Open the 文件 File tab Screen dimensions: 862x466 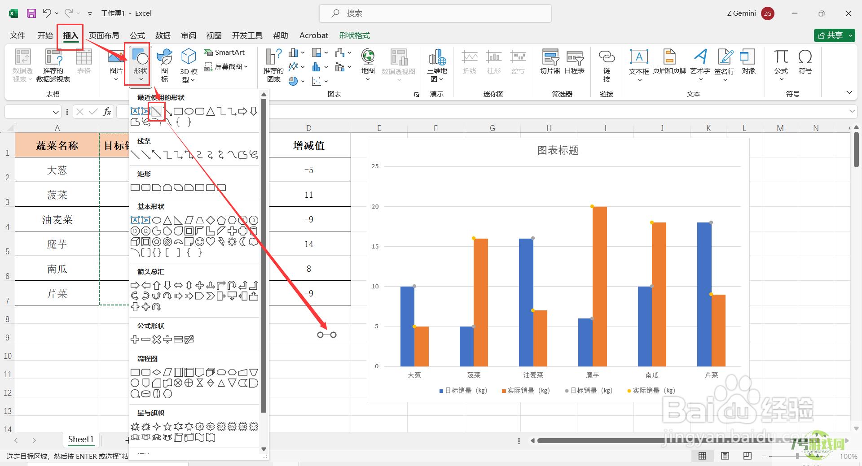click(x=18, y=35)
